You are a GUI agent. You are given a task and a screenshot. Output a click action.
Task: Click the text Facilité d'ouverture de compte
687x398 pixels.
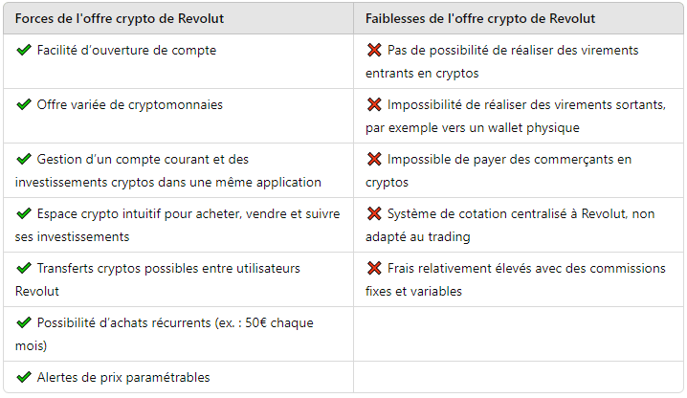click(126, 51)
